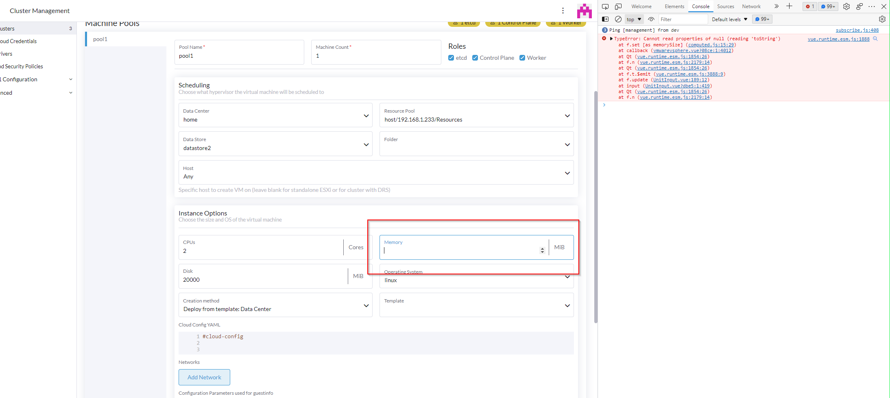Open the subscribe.js:408 source link
890x398 pixels.
pos(857,30)
